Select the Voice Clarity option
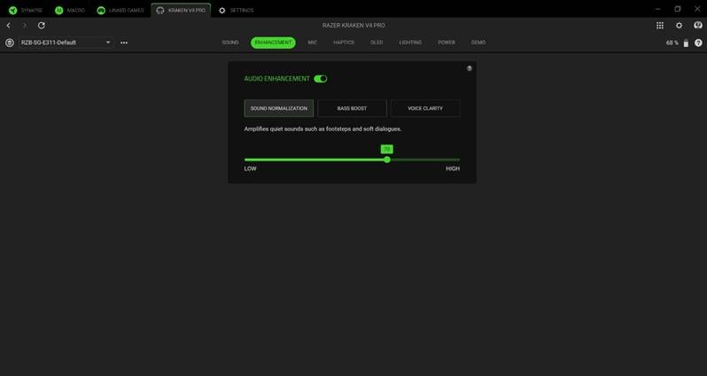Viewport: 707px width, 376px height. [x=425, y=108]
